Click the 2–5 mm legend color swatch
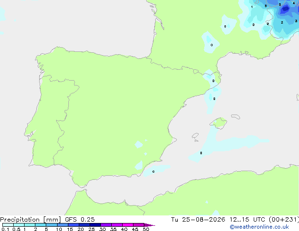This screenshot has height=231, width=299. tap(41, 225)
